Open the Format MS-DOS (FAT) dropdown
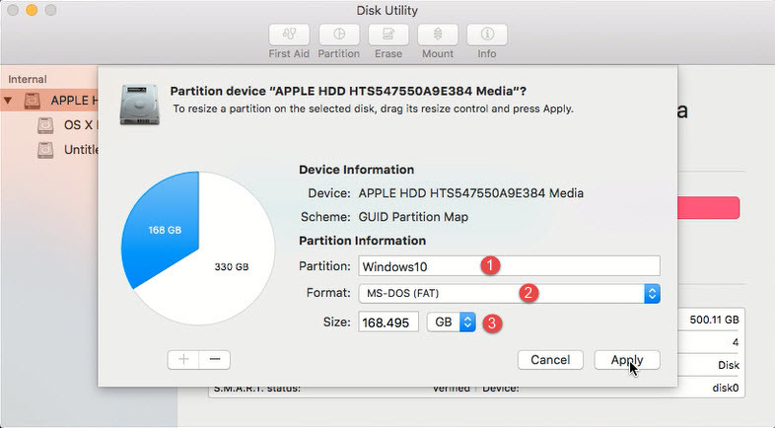The width and height of the screenshot is (775, 428). pos(509,294)
